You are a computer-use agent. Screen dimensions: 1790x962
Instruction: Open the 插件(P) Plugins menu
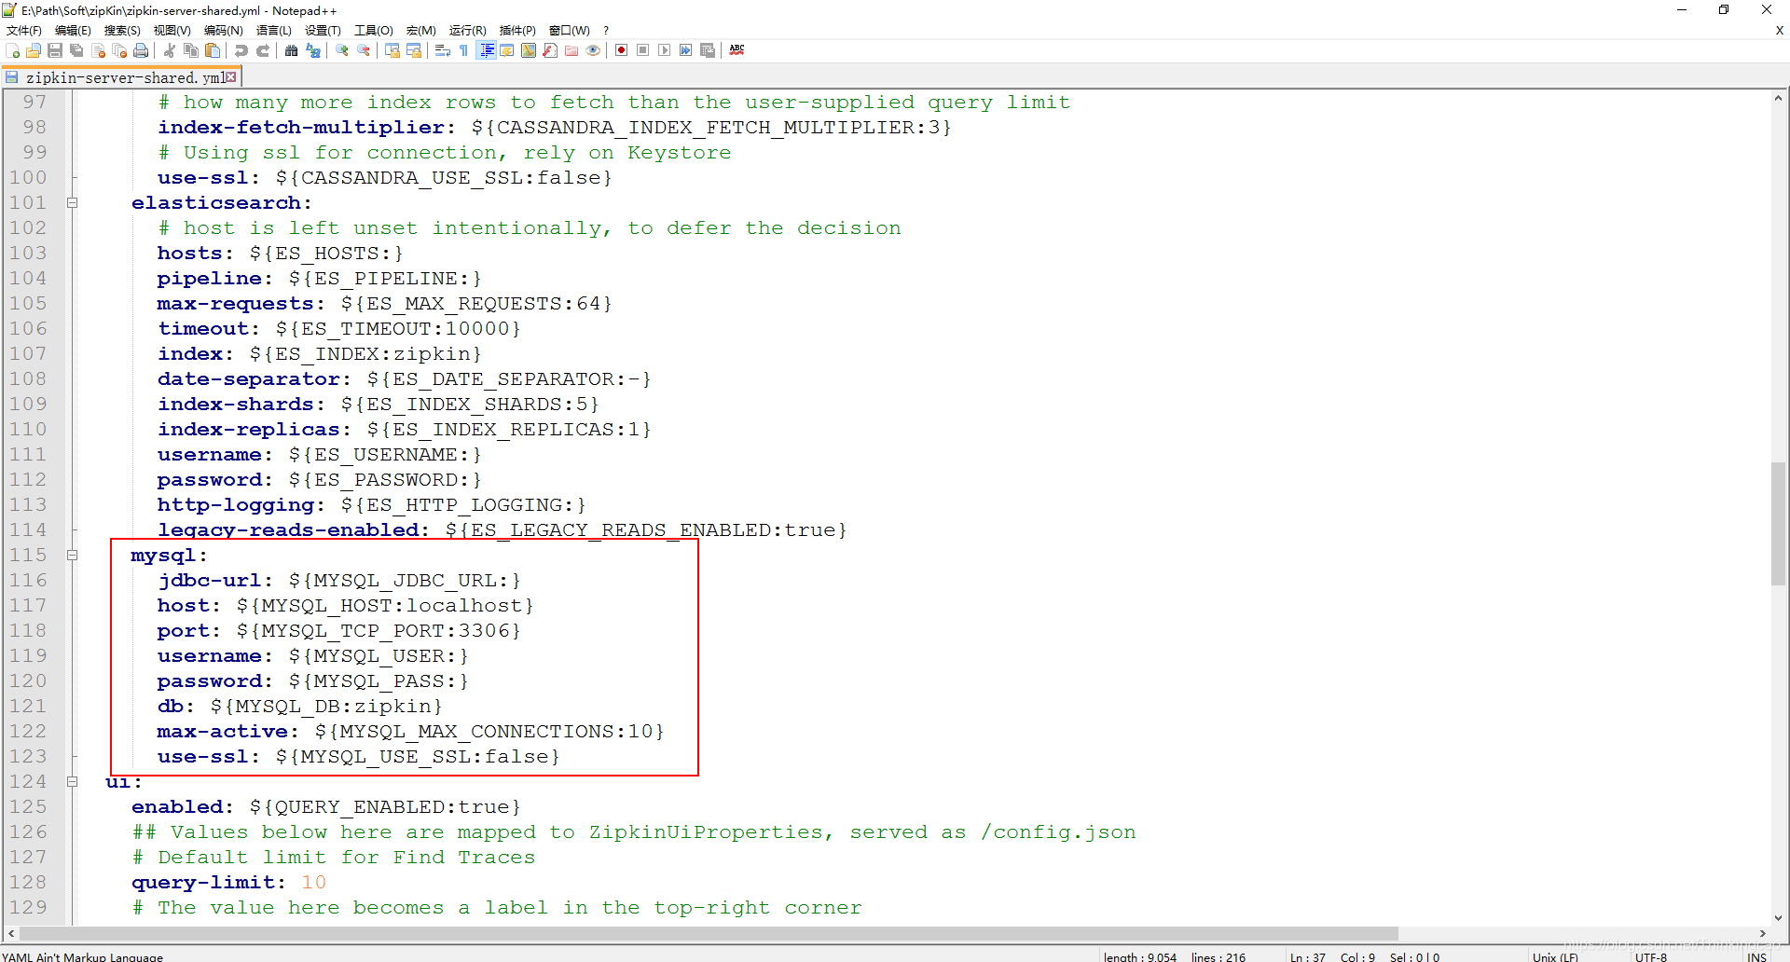pyautogui.click(x=518, y=31)
